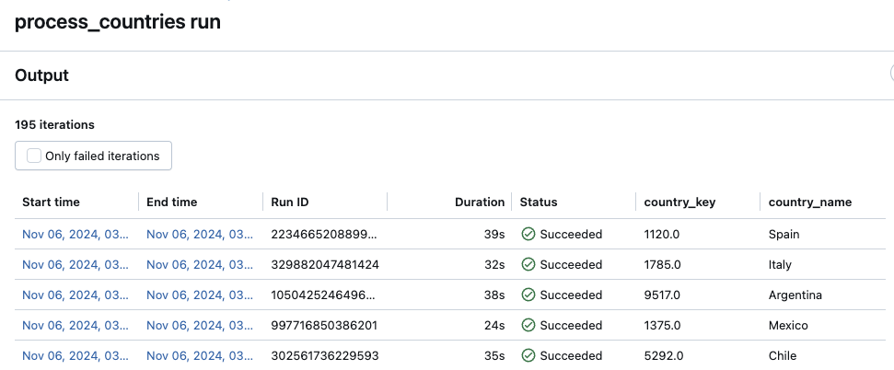
Task: Click the Status column header
Action: [x=539, y=202]
